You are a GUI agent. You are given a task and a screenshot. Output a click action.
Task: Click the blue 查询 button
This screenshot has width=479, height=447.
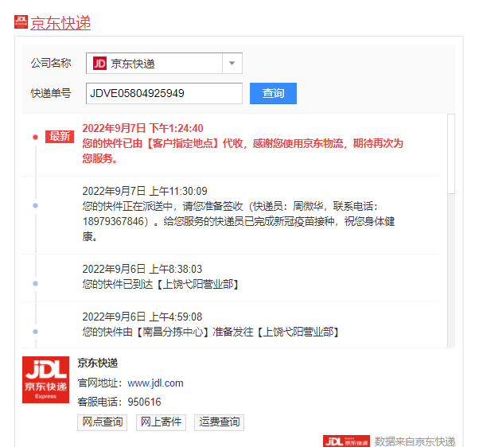(273, 93)
